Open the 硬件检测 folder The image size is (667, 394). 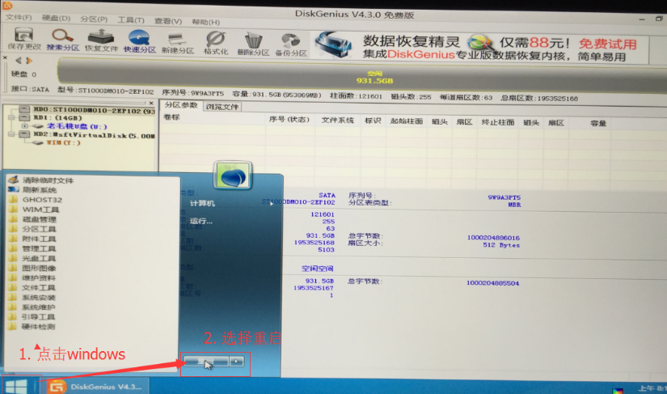pyautogui.click(x=33, y=327)
